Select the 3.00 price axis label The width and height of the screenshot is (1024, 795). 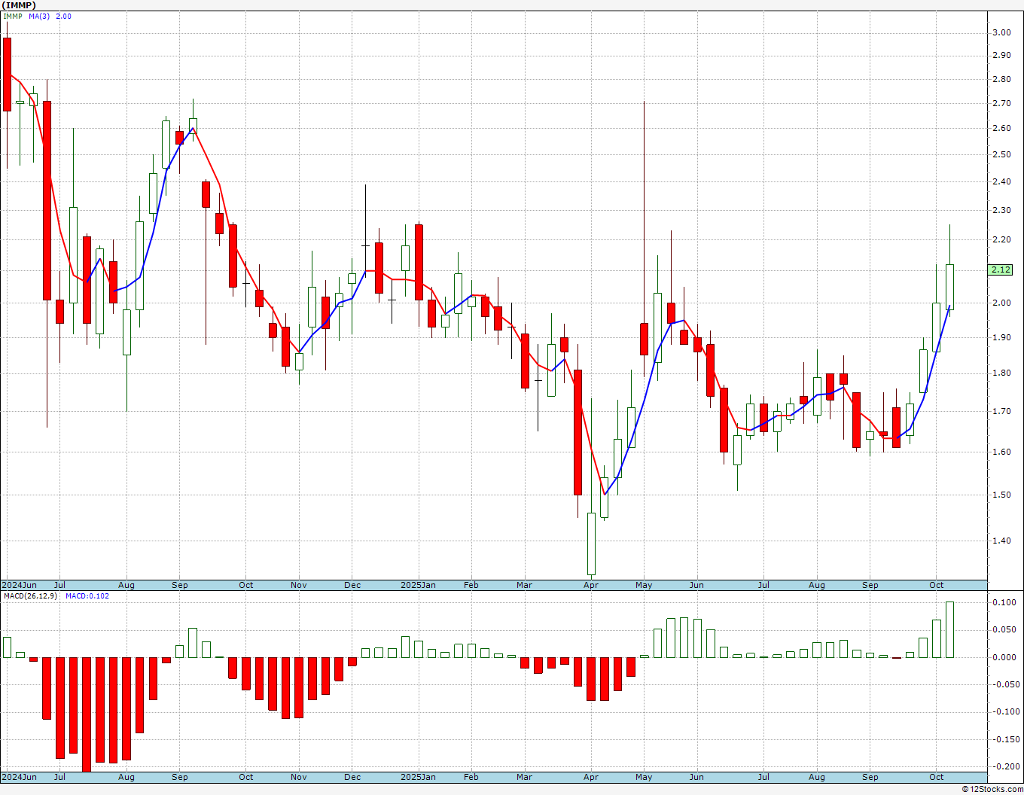[1001, 32]
